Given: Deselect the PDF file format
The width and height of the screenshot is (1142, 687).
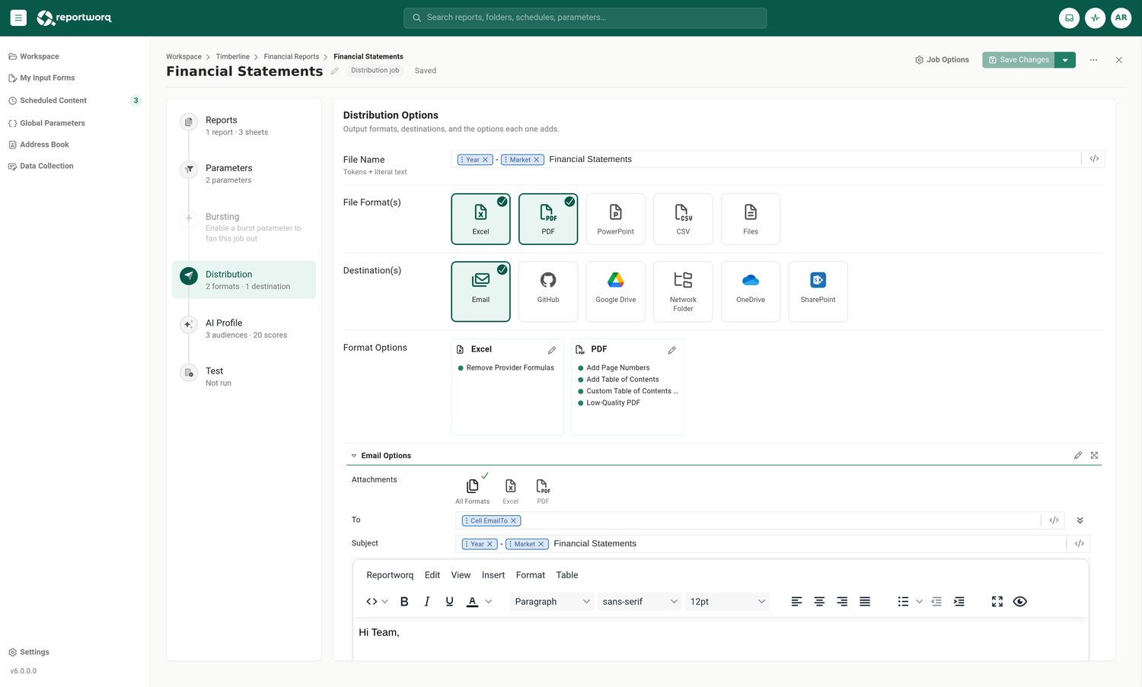Looking at the screenshot, I should 548,219.
